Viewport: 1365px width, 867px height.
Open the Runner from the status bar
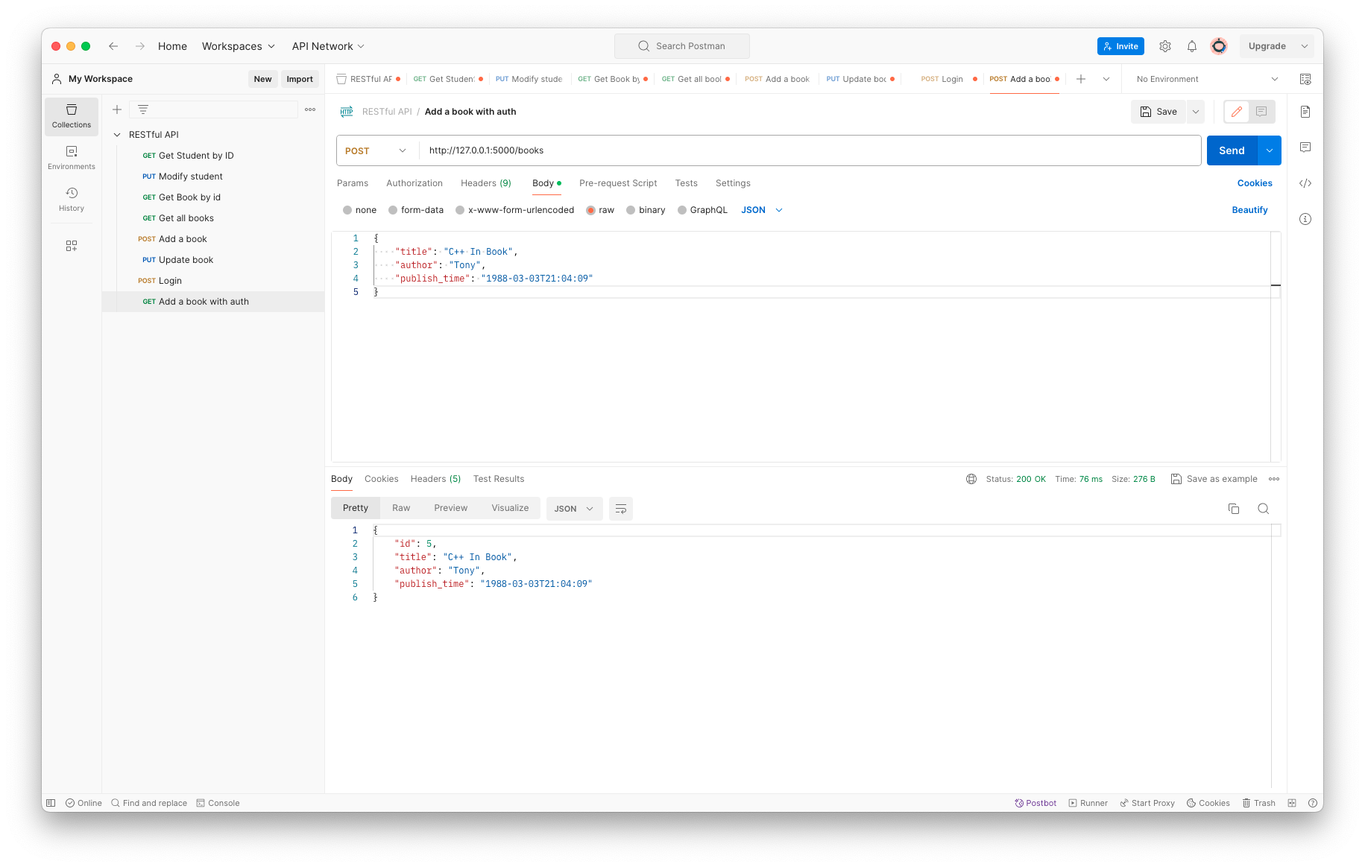[1088, 803]
